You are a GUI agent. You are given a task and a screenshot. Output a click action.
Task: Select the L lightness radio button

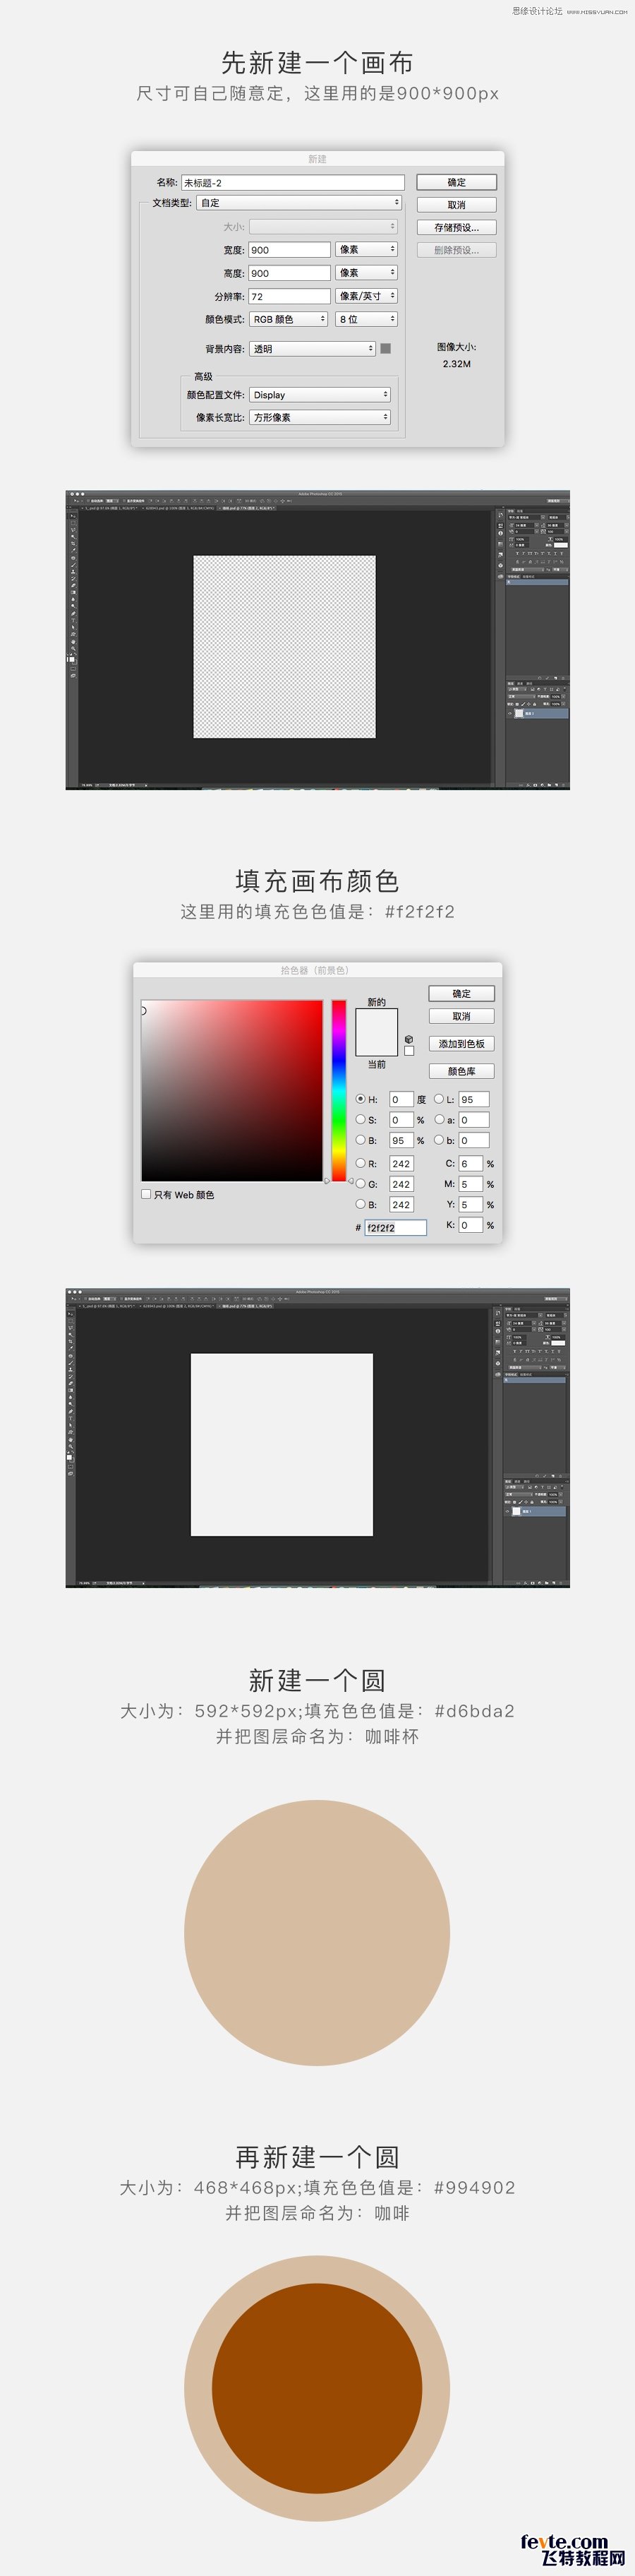point(438,1099)
